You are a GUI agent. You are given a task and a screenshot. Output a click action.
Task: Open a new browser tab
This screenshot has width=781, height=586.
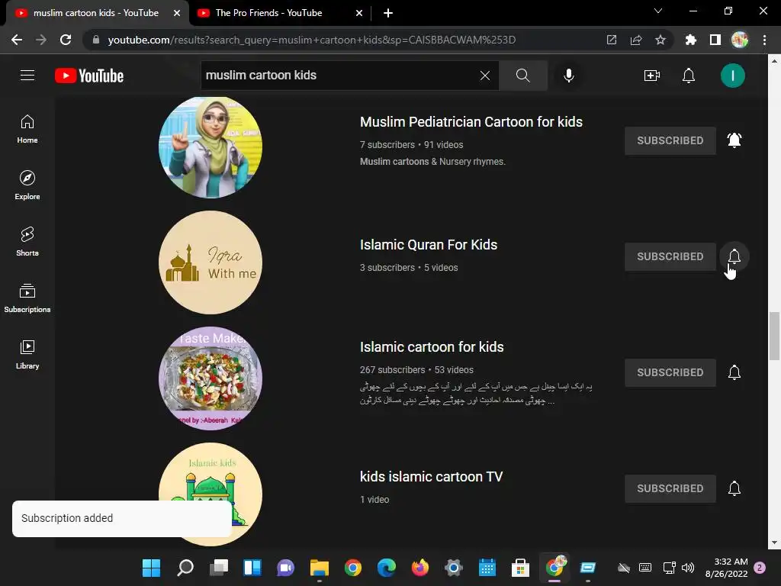388,14
